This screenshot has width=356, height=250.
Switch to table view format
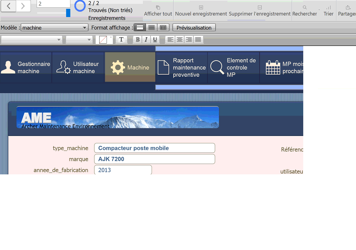[163, 28]
